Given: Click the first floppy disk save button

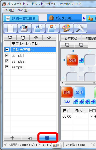Looking at the screenshot, I should coord(10,38).
